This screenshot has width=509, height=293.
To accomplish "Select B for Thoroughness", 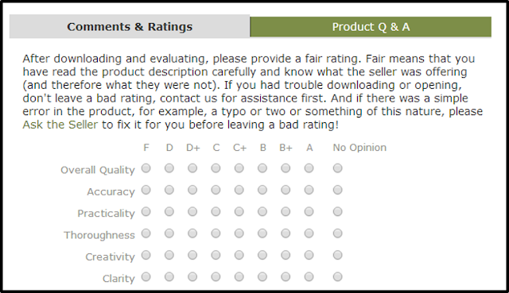I will pos(262,233).
